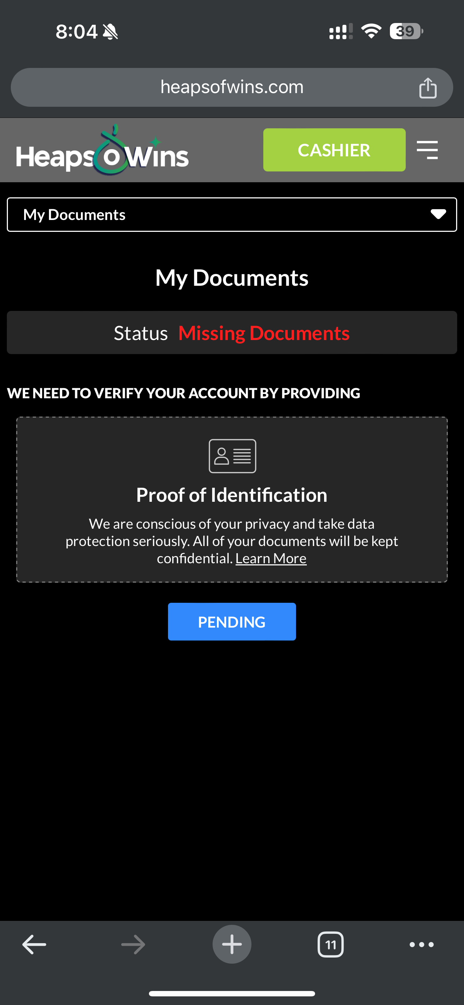Click the dropdown arrow beside My Documents
The image size is (464, 1005).
click(438, 214)
